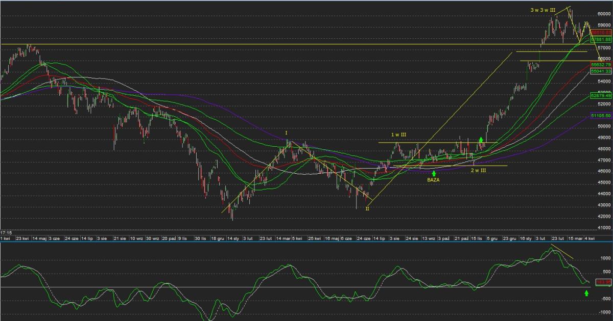Click the green 52879.49 moving average tag
Viewport: 613px width, 321px height.
pos(601,95)
